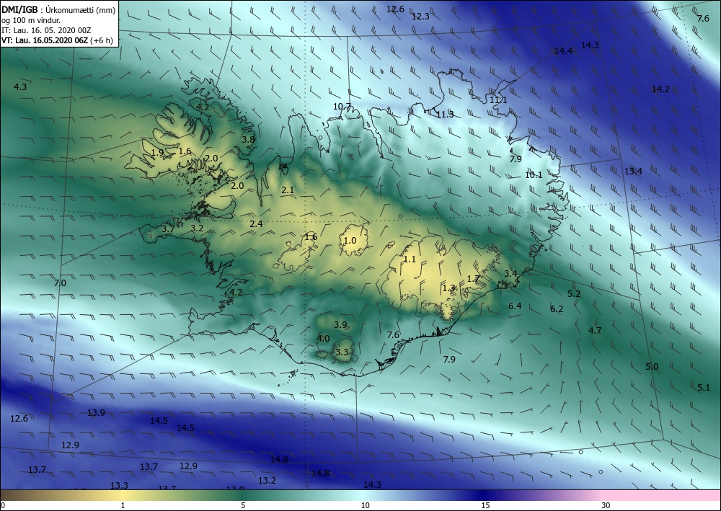Select the 1.1 value on the ice cap
Screen dimensions: 721x511
pyautogui.click(x=410, y=259)
